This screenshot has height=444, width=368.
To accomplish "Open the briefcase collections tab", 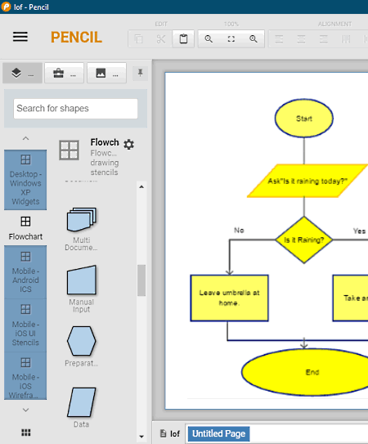I will pos(65,73).
